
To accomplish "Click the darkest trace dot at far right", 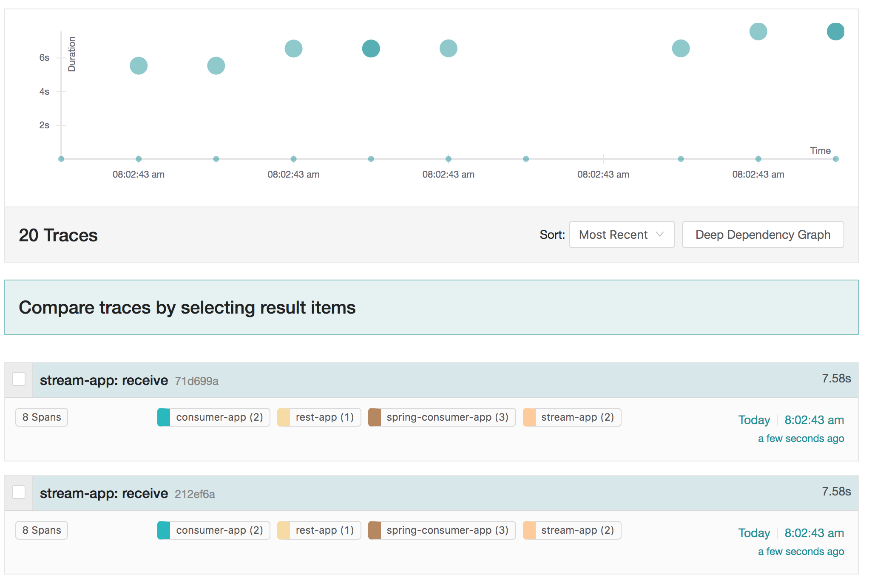I will [x=835, y=31].
